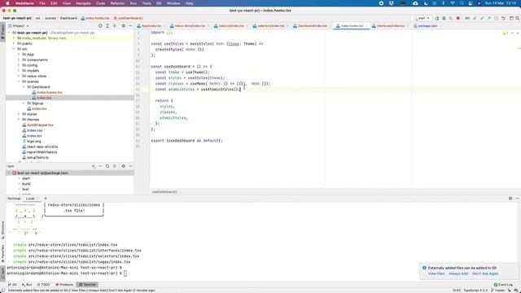Add a new terminal tab with plus icon
This screenshot has height=293, width=521.
(46, 199)
